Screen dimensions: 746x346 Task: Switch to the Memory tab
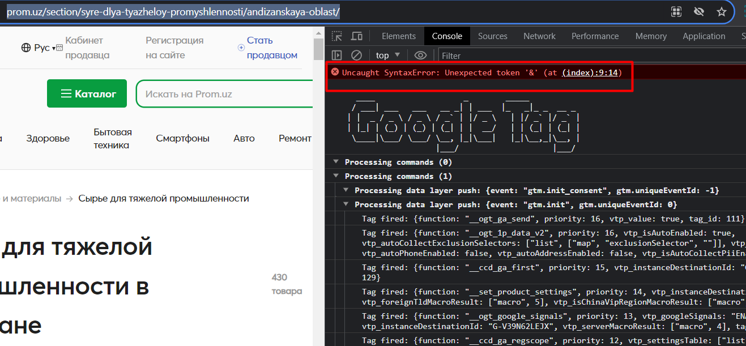point(651,36)
